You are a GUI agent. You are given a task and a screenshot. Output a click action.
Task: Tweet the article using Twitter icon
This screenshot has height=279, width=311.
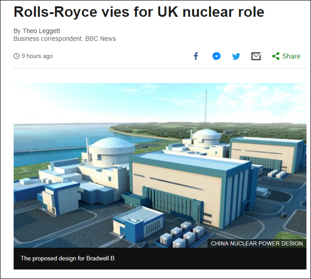pos(236,56)
